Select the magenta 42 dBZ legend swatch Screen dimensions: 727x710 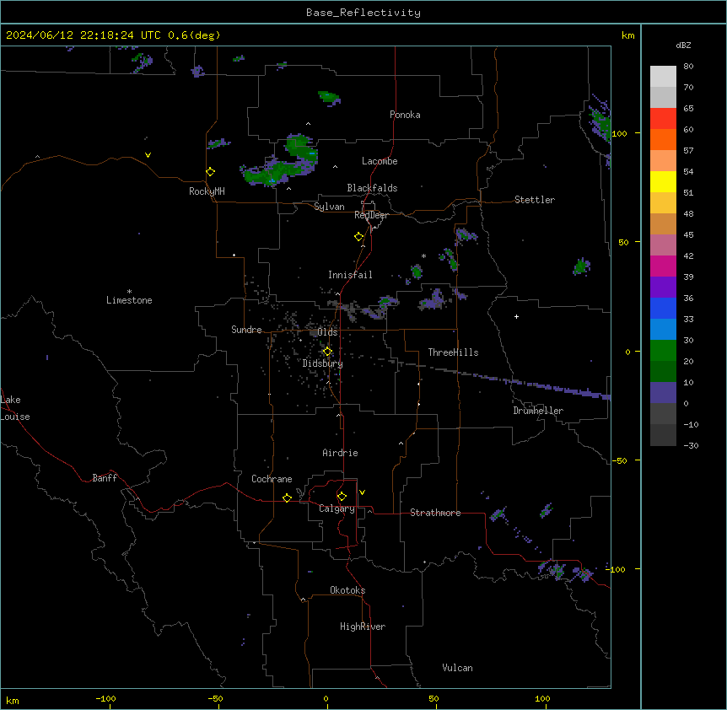click(x=663, y=266)
